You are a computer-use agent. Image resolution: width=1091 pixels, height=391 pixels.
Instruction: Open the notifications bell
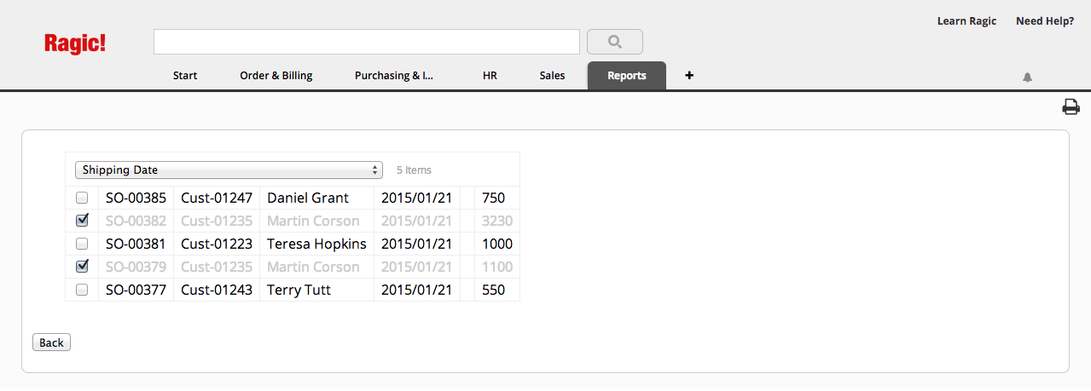point(1027,78)
